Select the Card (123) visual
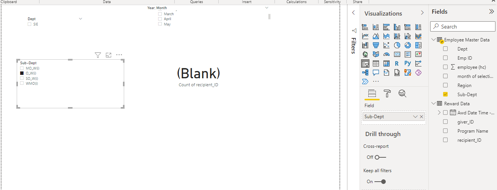The image size is (497, 190). tap(397, 54)
